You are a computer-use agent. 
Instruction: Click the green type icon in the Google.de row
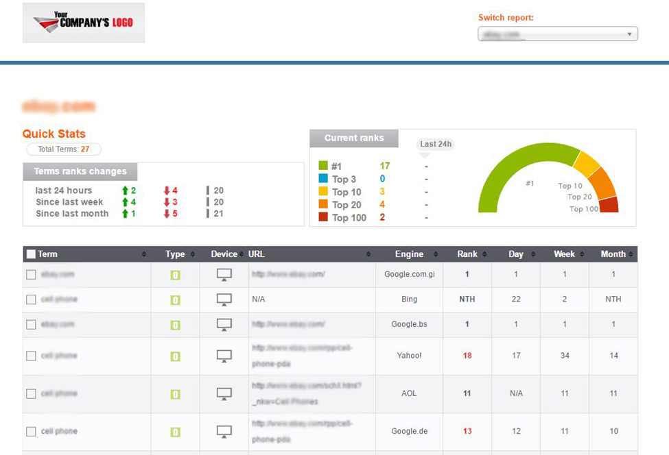[x=176, y=432]
